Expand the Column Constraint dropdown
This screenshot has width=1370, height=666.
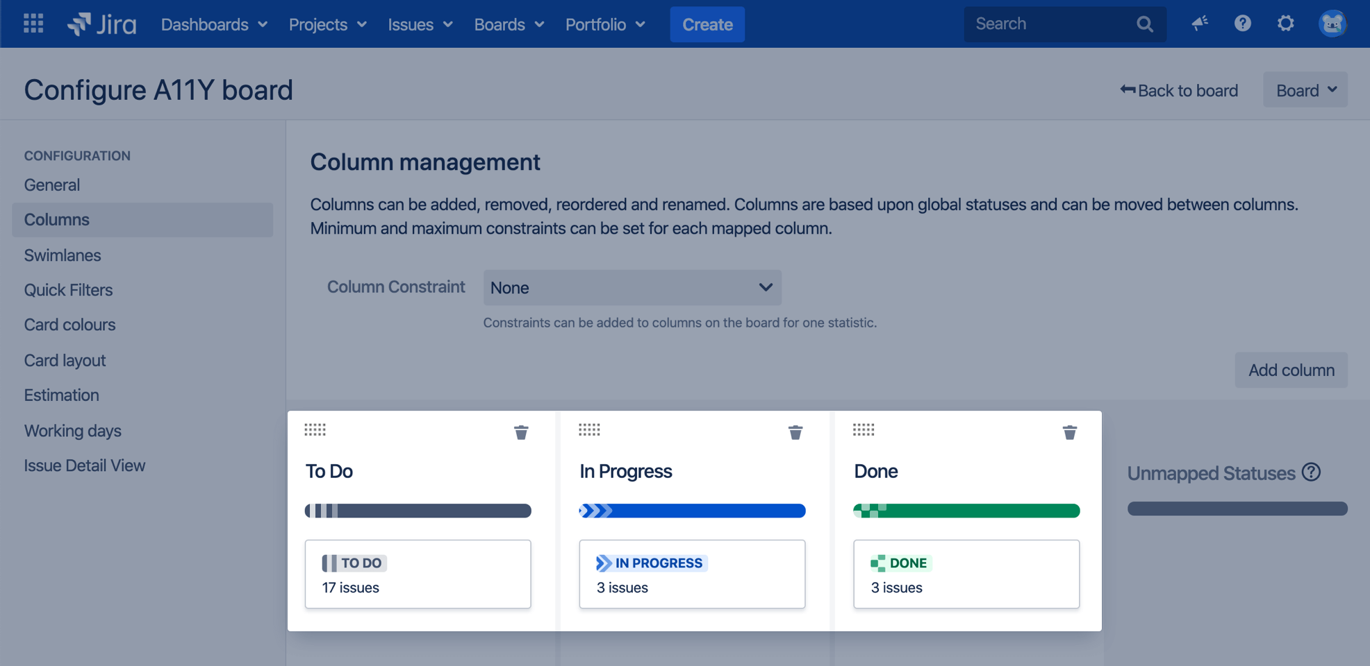(632, 287)
